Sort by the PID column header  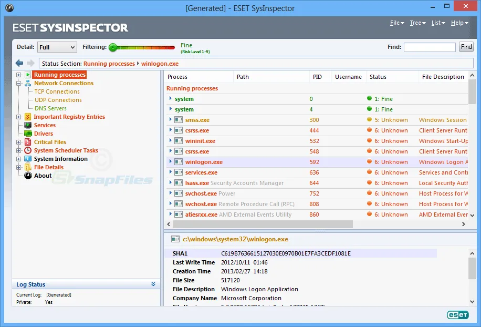click(317, 77)
